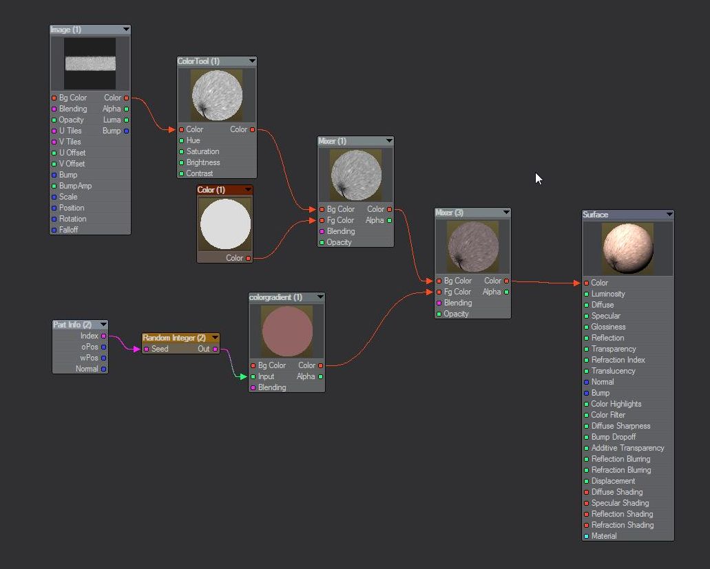Click the Image node texture thumbnail
710x569 pixels.
point(90,63)
